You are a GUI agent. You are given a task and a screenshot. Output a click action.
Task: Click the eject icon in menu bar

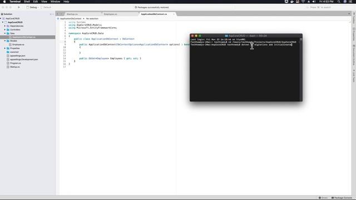click(309, 2)
